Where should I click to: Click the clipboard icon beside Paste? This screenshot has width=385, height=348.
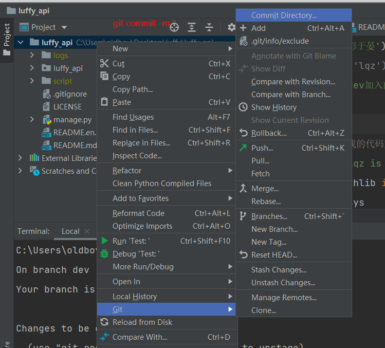coord(104,102)
